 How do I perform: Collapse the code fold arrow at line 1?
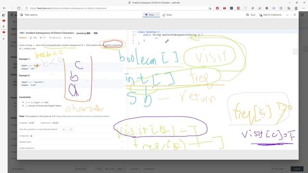coord(135,32)
